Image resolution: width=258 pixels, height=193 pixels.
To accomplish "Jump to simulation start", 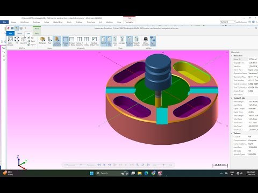I will [98, 165].
